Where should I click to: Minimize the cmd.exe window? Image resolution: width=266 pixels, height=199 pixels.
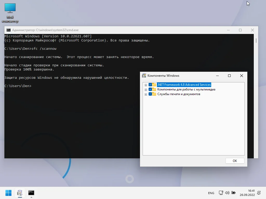228,30
